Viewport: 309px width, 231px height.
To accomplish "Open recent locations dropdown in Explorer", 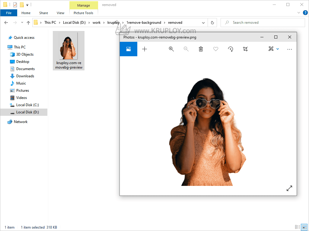I will [22, 23].
